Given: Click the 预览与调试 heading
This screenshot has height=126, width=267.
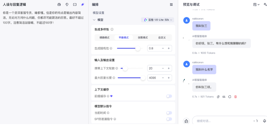Looking at the screenshot, I should (x=191, y=5).
